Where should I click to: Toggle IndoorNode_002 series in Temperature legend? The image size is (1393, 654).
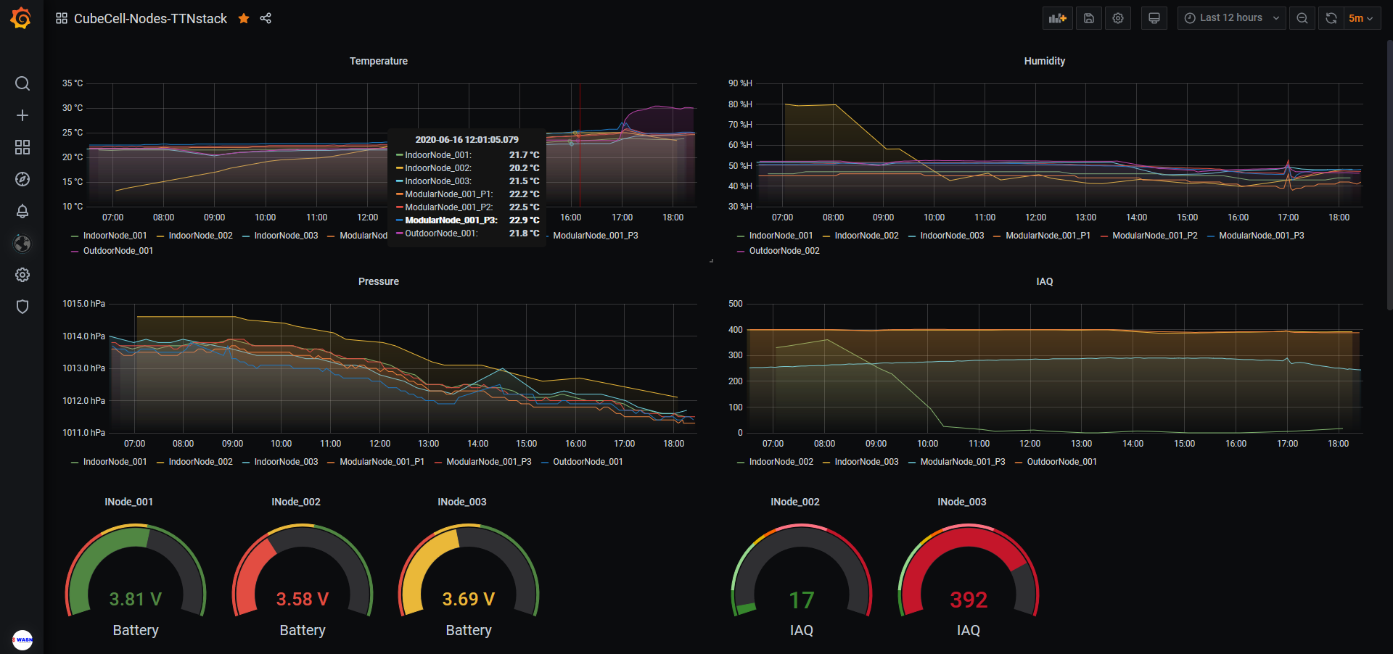[x=200, y=236]
